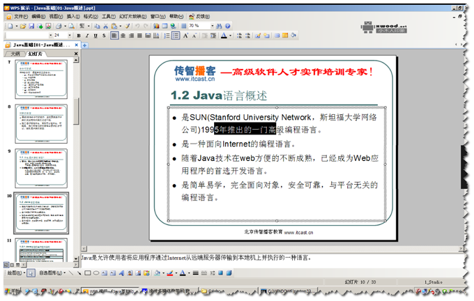
Task: Pick the font color A swatch in drawing toolbar
Action: tap(183, 273)
